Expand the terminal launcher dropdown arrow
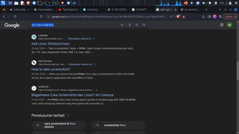 click(43, 3)
